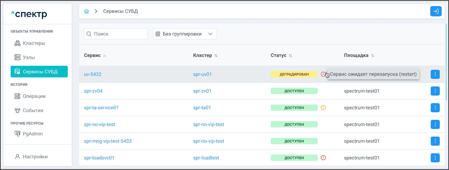Open the События page
Screen dimensions: 449x170
33,110
